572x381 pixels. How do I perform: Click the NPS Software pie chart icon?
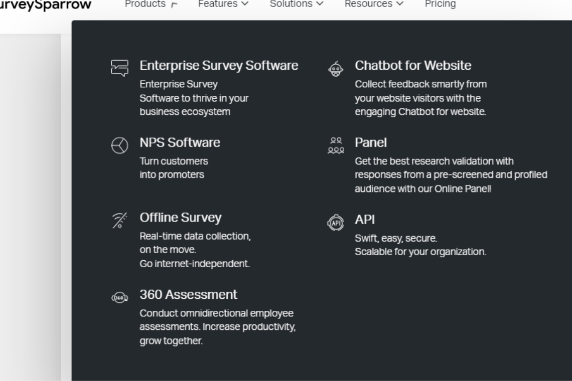119,145
